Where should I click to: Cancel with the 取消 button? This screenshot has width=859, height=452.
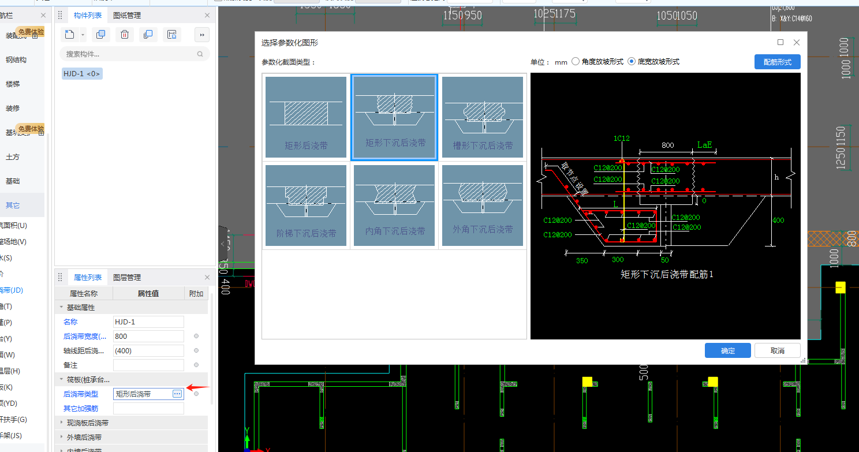click(x=778, y=350)
